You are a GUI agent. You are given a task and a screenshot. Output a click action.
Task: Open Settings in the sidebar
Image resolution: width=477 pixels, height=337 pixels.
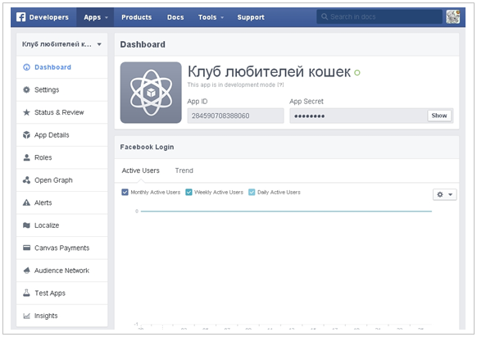(62, 90)
